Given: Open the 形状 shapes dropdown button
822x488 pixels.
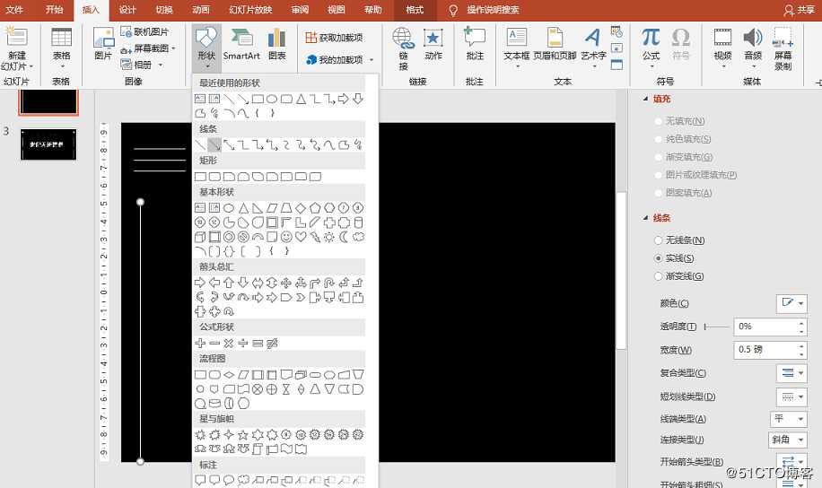Looking at the screenshot, I should (x=206, y=48).
